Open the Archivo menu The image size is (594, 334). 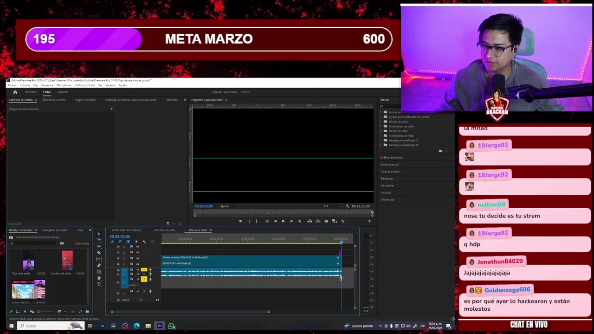click(x=12, y=85)
